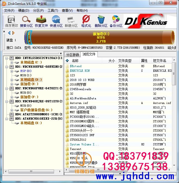Screen dimensions: 179x183
Task: Launch the 恢复文件 recover files tool
Action: pyautogui.click(x=41, y=21)
